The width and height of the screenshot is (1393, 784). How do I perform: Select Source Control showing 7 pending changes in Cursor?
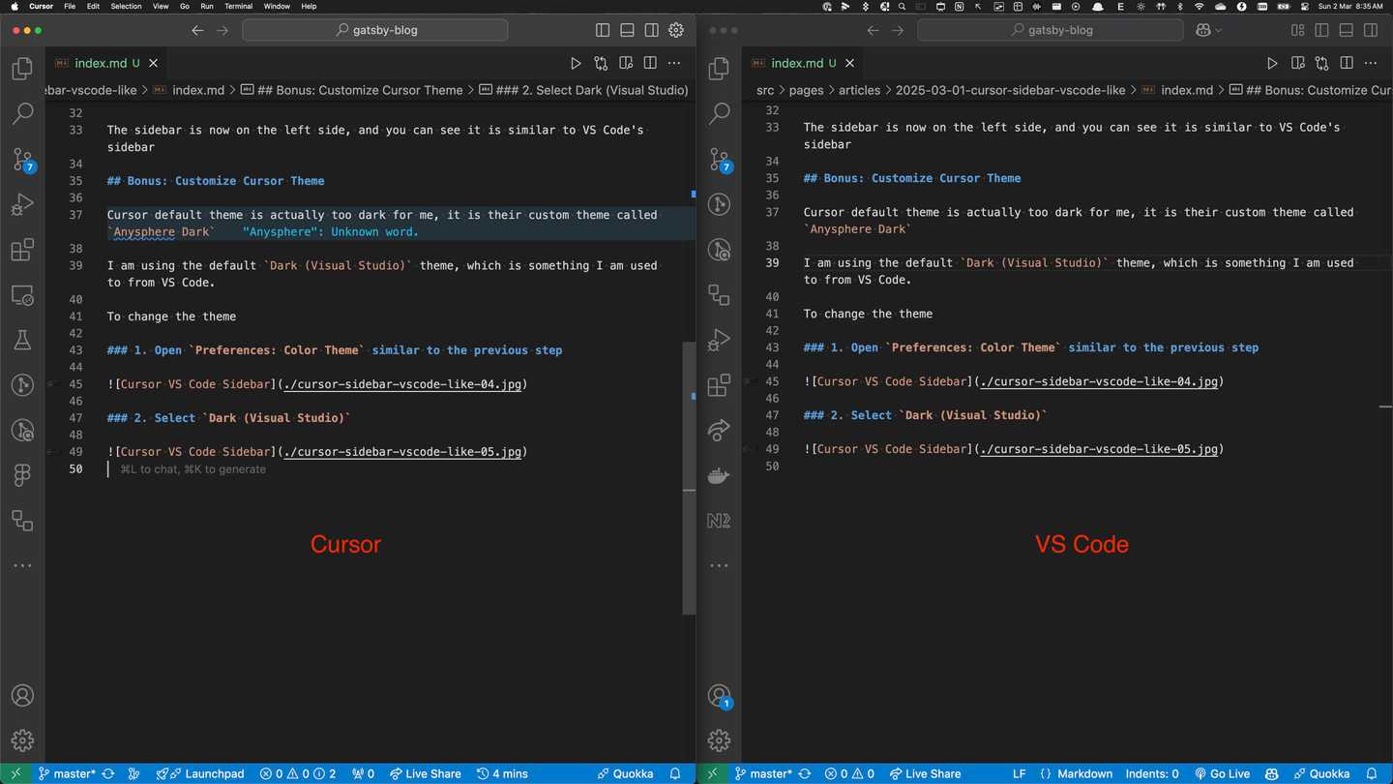point(22,160)
